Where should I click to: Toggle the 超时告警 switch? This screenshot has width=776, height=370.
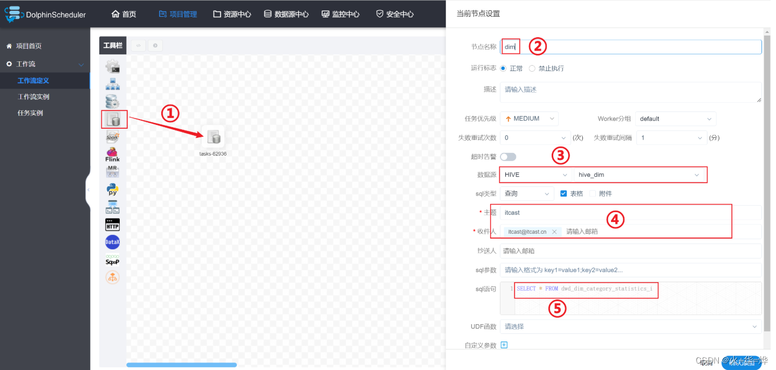click(x=508, y=157)
